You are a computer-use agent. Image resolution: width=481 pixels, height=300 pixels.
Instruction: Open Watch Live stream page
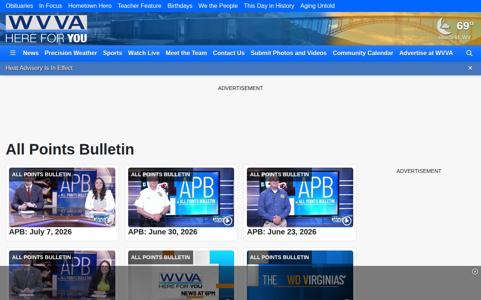(x=144, y=53)
